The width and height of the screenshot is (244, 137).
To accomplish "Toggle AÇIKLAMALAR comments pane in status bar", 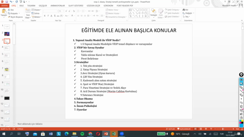I will [x=184, y=129].
